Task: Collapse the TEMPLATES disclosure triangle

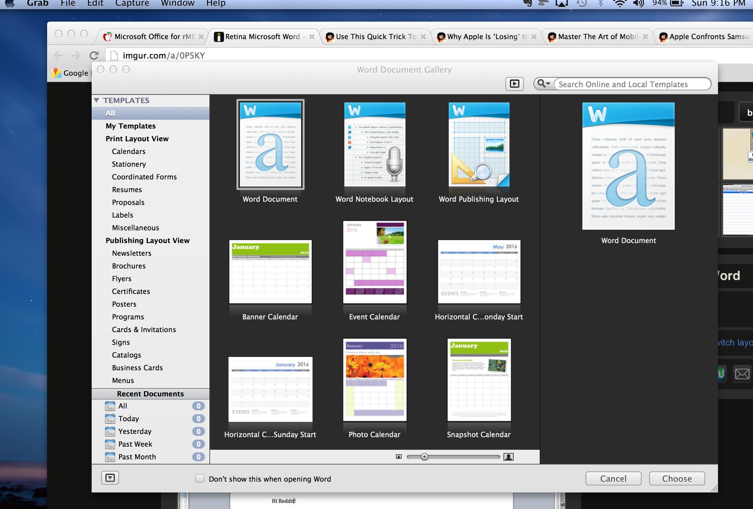Action: pos(96,101)
